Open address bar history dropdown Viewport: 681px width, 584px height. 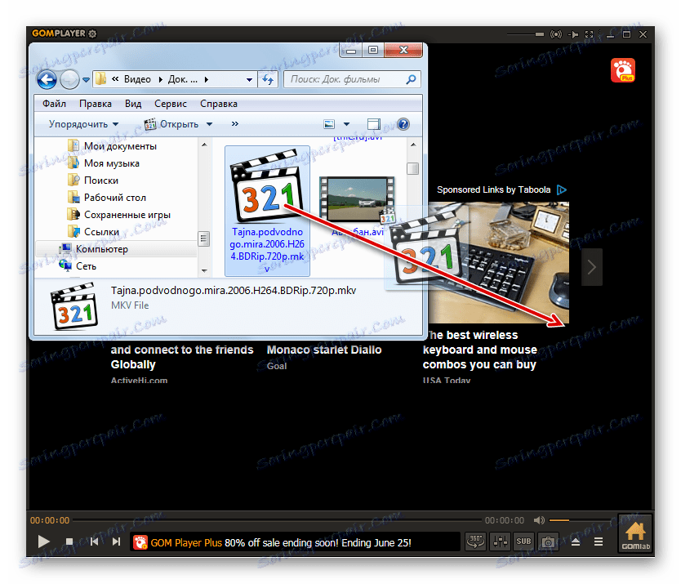[249, 79]
